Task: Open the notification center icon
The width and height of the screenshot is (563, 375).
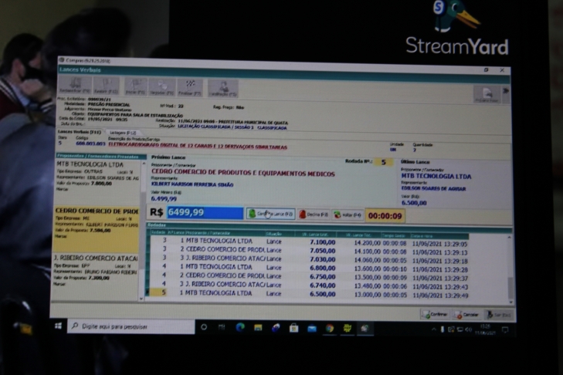Action: pyautogui.click(x=505, y=329)
